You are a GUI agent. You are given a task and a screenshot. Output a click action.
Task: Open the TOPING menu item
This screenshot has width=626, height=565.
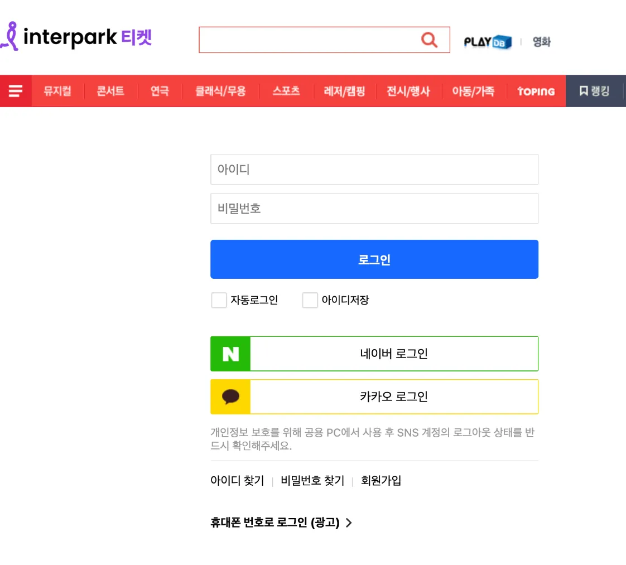pos(536,91)
